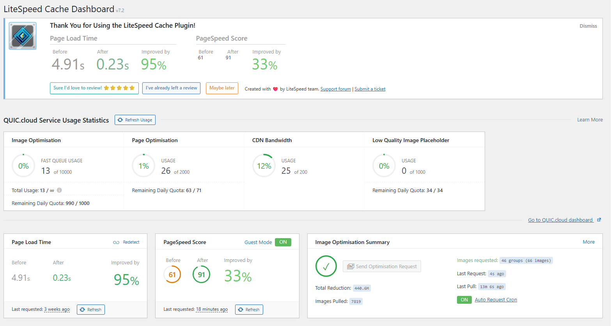Click Send Optimisation Request

(382, 266)
